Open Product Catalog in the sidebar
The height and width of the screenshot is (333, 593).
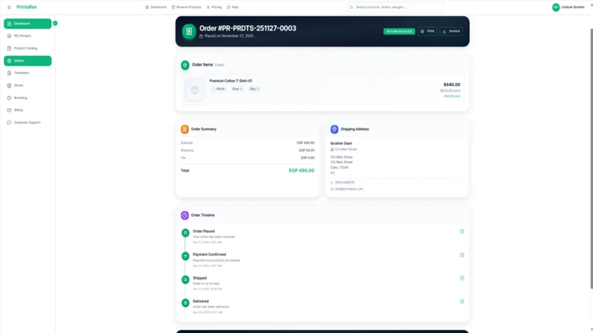point(27,48)
